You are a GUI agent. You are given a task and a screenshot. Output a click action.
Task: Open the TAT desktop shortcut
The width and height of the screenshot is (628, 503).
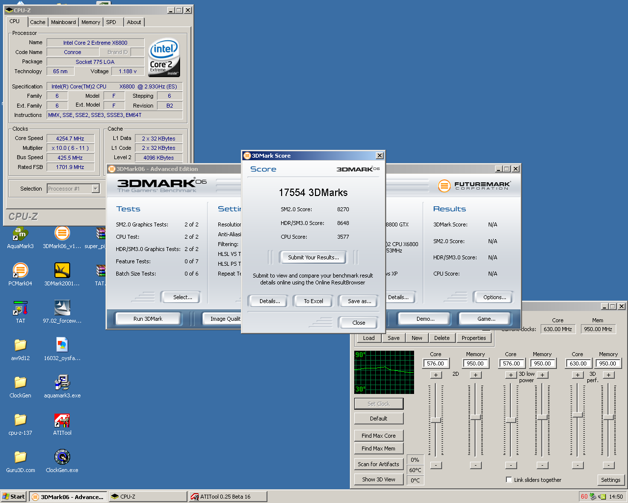(20, 312)
